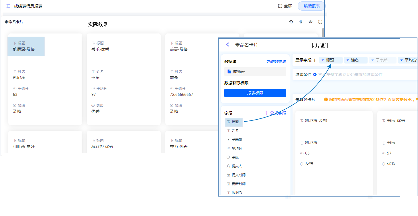Click the 全屏 fullscreen button
Screen dimensions: 418x216
pos(285,6)
